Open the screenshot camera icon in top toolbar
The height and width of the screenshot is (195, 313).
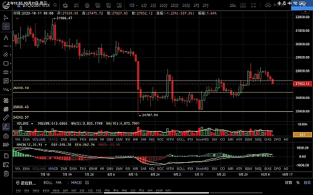243,5
